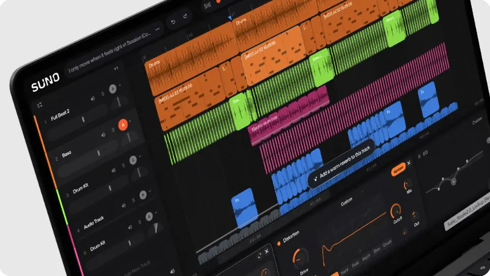
Task: Open the three-dots menu beside session title
Action: point(158,29)
